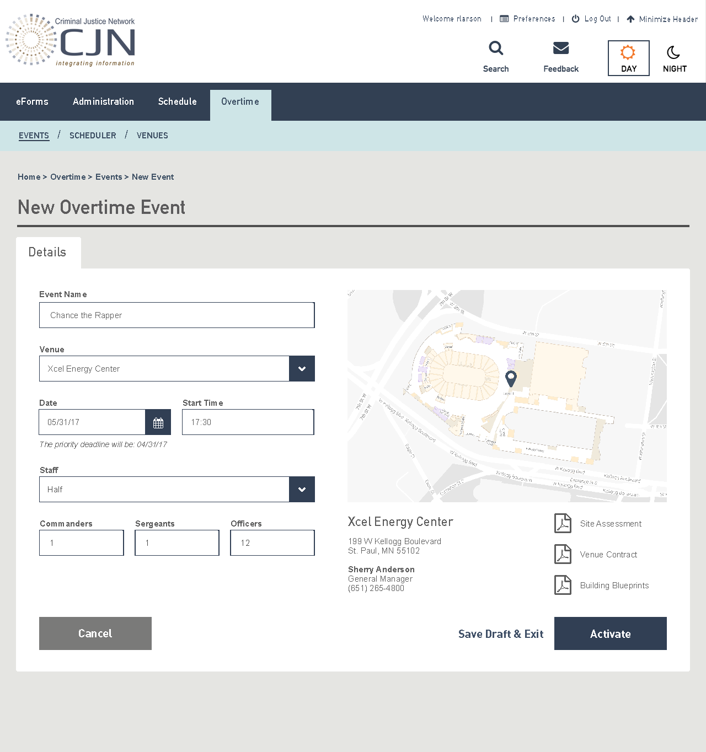Click New Event breadcrumb text
This screenshot has width=706, height=752.
[153, 177]
